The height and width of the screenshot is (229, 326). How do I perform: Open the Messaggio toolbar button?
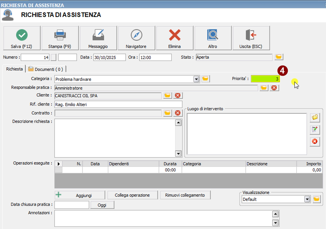coord(98,38)
